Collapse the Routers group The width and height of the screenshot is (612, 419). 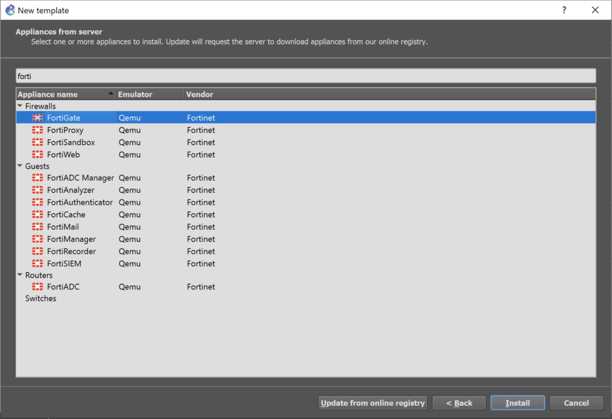coord(20,275)
